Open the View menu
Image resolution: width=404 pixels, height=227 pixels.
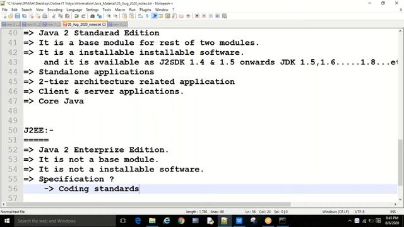coord(40,9)
